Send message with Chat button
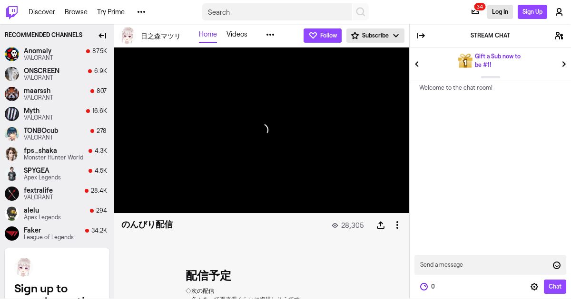This screenshot has height=299, width=571. [x=555, y=287]
